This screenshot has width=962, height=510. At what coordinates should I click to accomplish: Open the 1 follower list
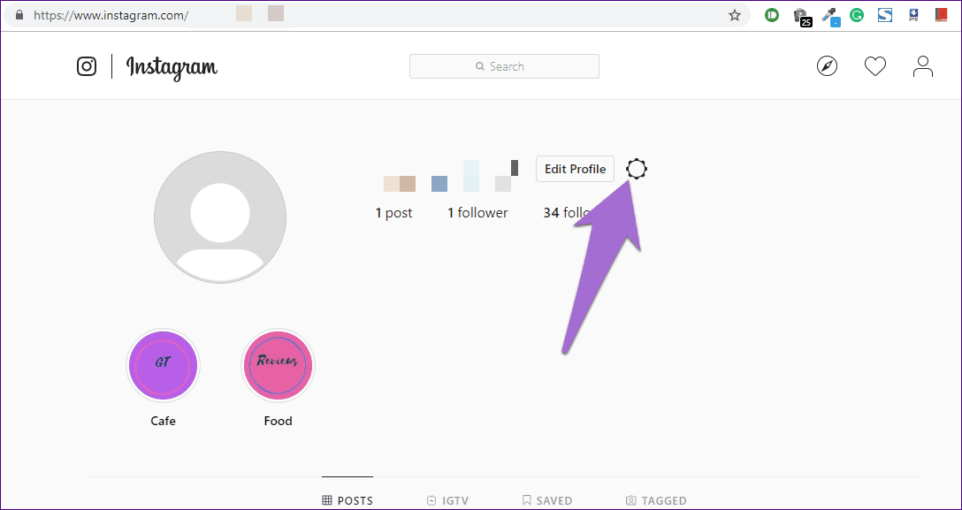click(x=477, y=213)
